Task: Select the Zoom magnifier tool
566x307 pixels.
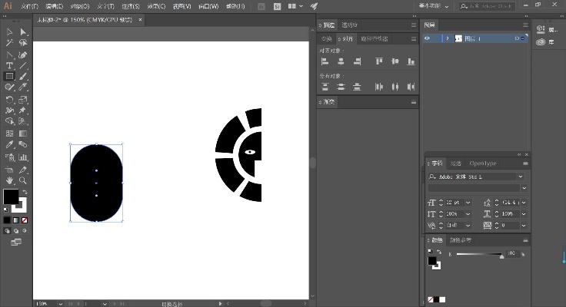Action: 23,180
